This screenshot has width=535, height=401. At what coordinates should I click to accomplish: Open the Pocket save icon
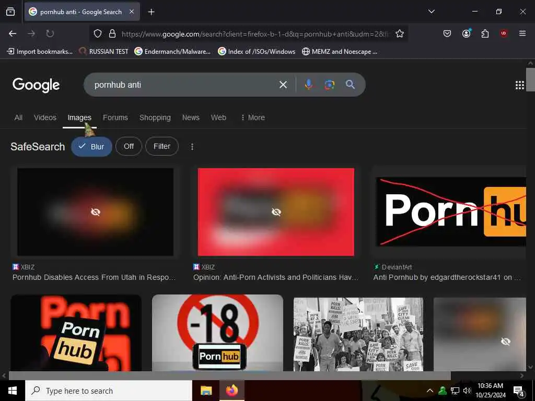click(447, 33)
